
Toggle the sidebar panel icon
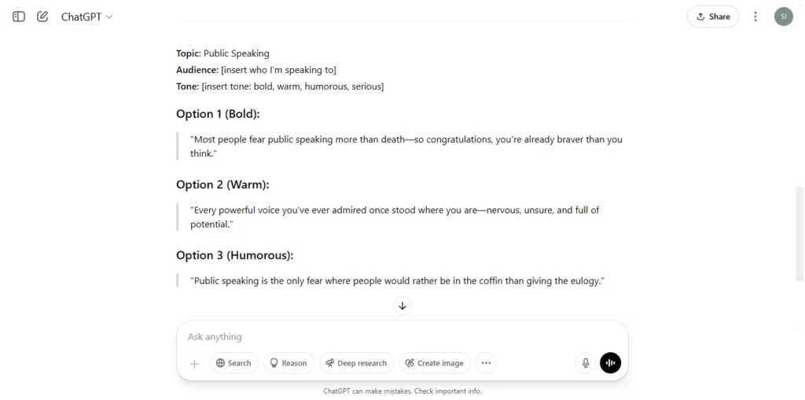point(19,17)
